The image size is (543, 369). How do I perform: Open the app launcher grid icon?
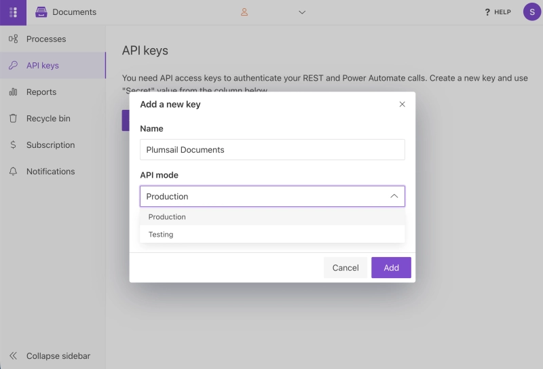point(13,12)
